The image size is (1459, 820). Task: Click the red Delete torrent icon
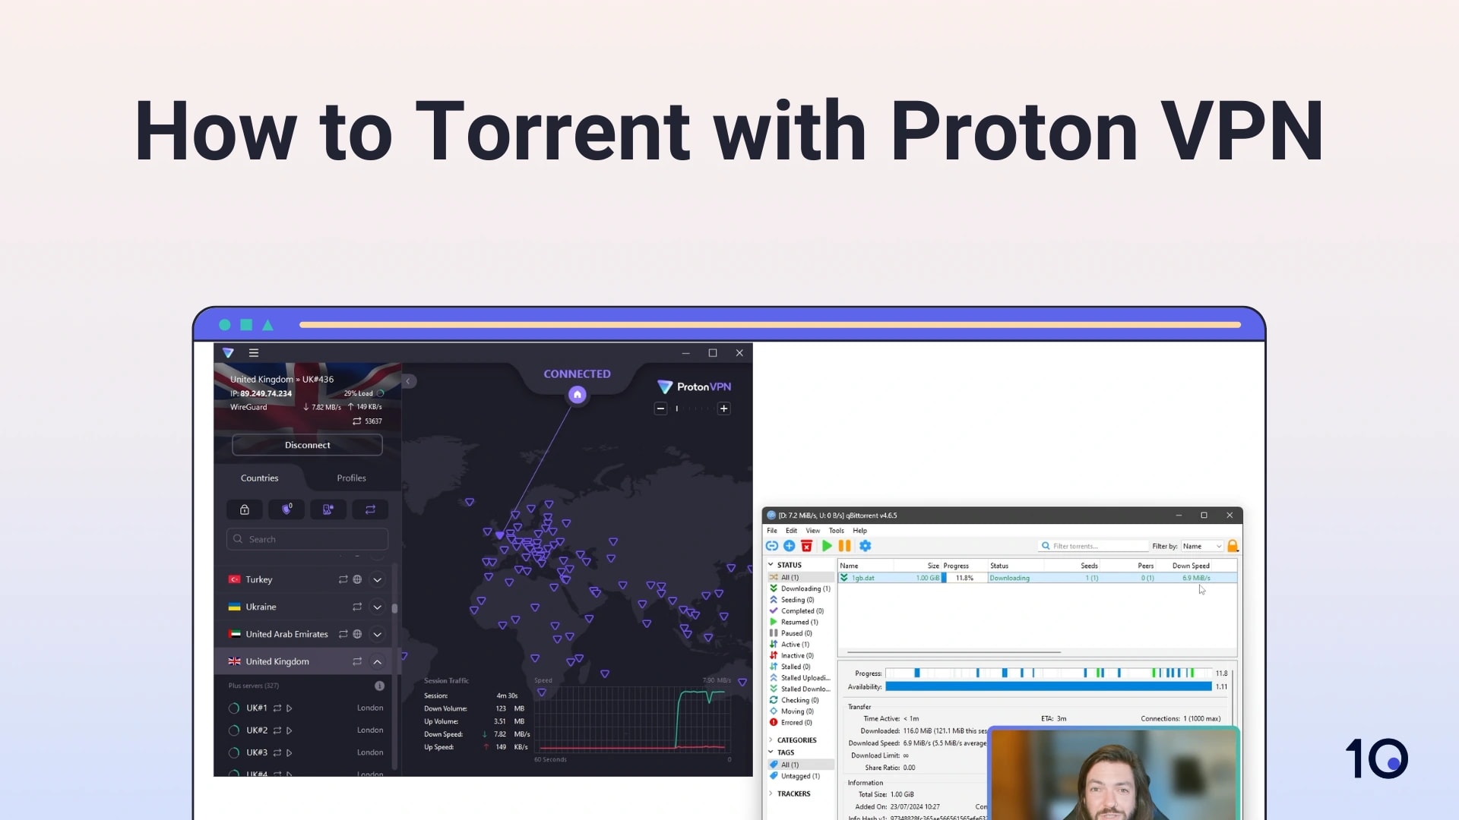click(807, 546)
